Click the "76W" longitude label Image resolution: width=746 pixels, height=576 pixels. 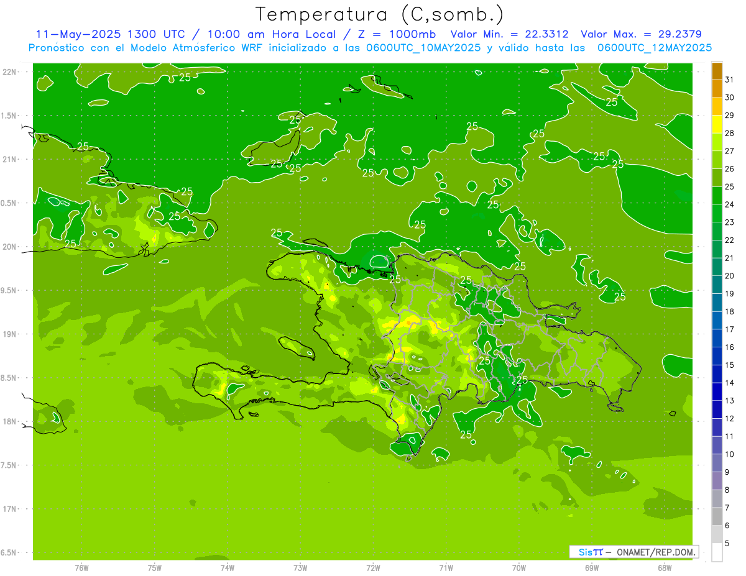coord(81,567)
